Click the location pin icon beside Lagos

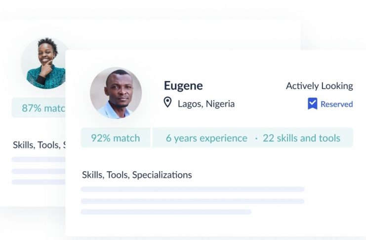(x=167, y=102)
